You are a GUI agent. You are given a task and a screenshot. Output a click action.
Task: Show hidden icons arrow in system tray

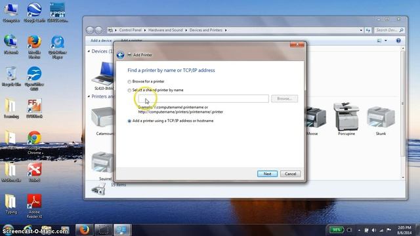359,230
